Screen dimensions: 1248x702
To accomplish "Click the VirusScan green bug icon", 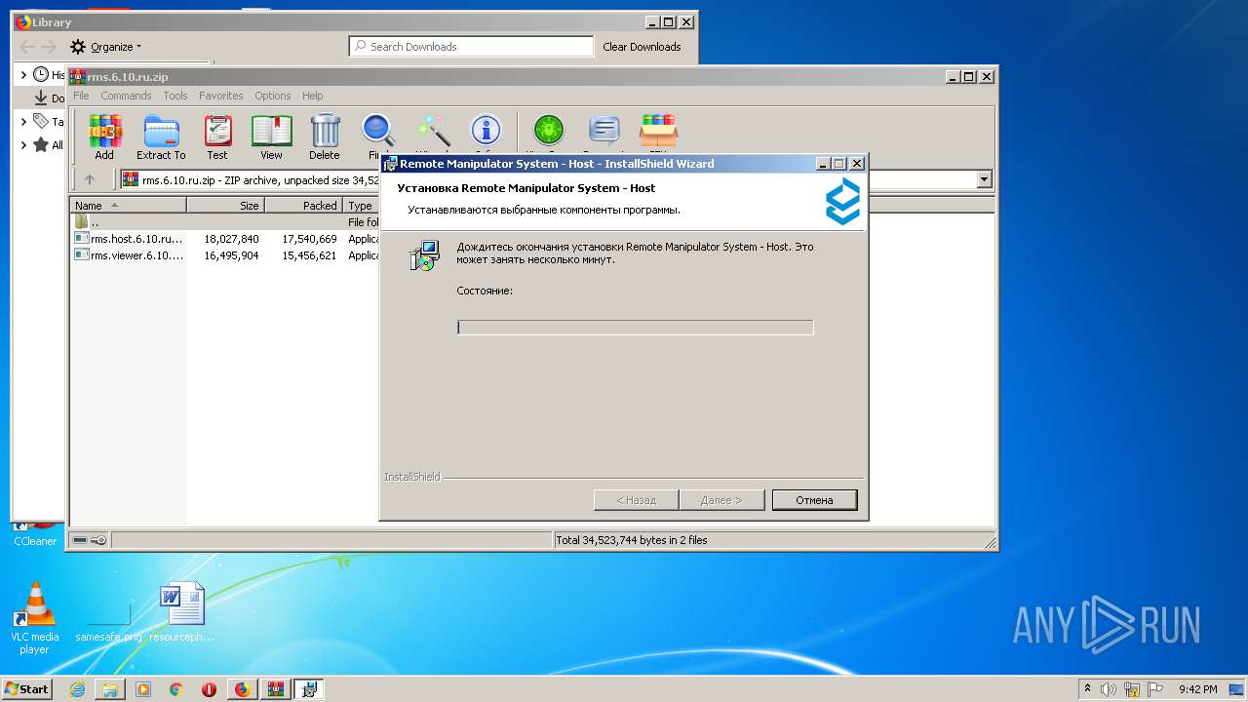I will pyautogui.click(x=549, y=132).
